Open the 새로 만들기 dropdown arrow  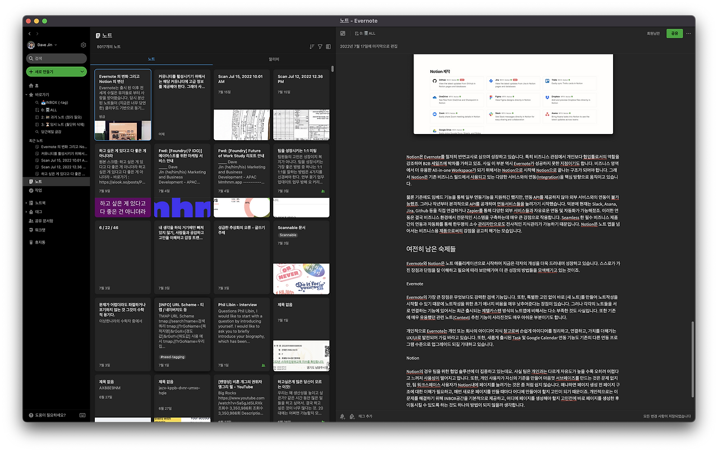82,72
